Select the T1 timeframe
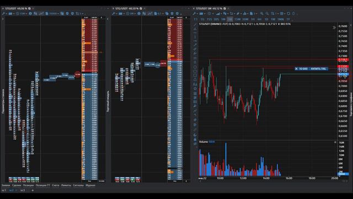The image size is (353, 199). (x=196, y=19)
